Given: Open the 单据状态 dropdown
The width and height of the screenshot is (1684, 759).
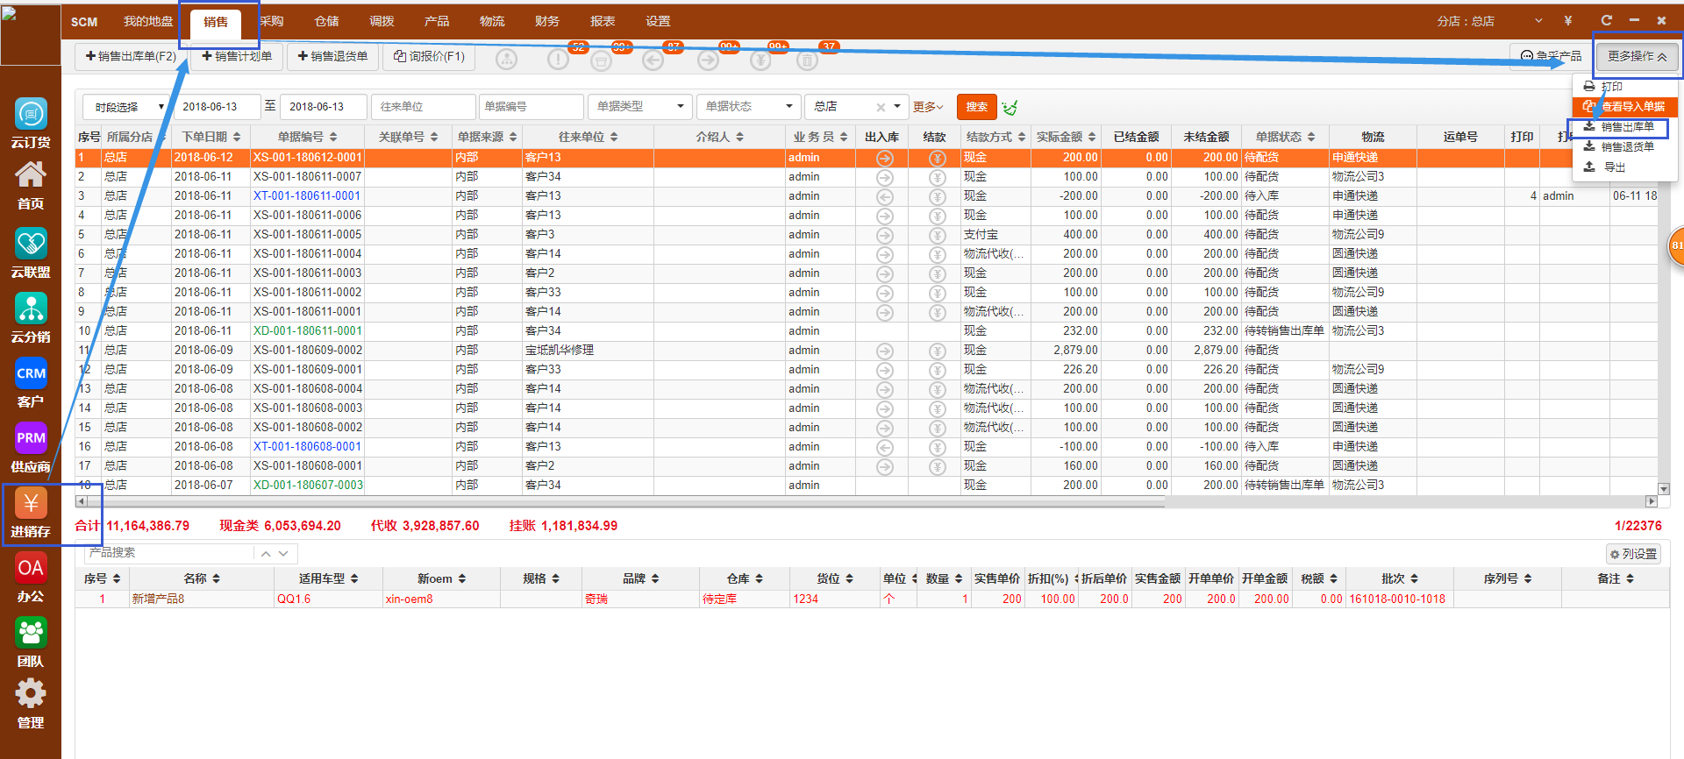Looking at the screenshot, I should [x=748, y=107].
